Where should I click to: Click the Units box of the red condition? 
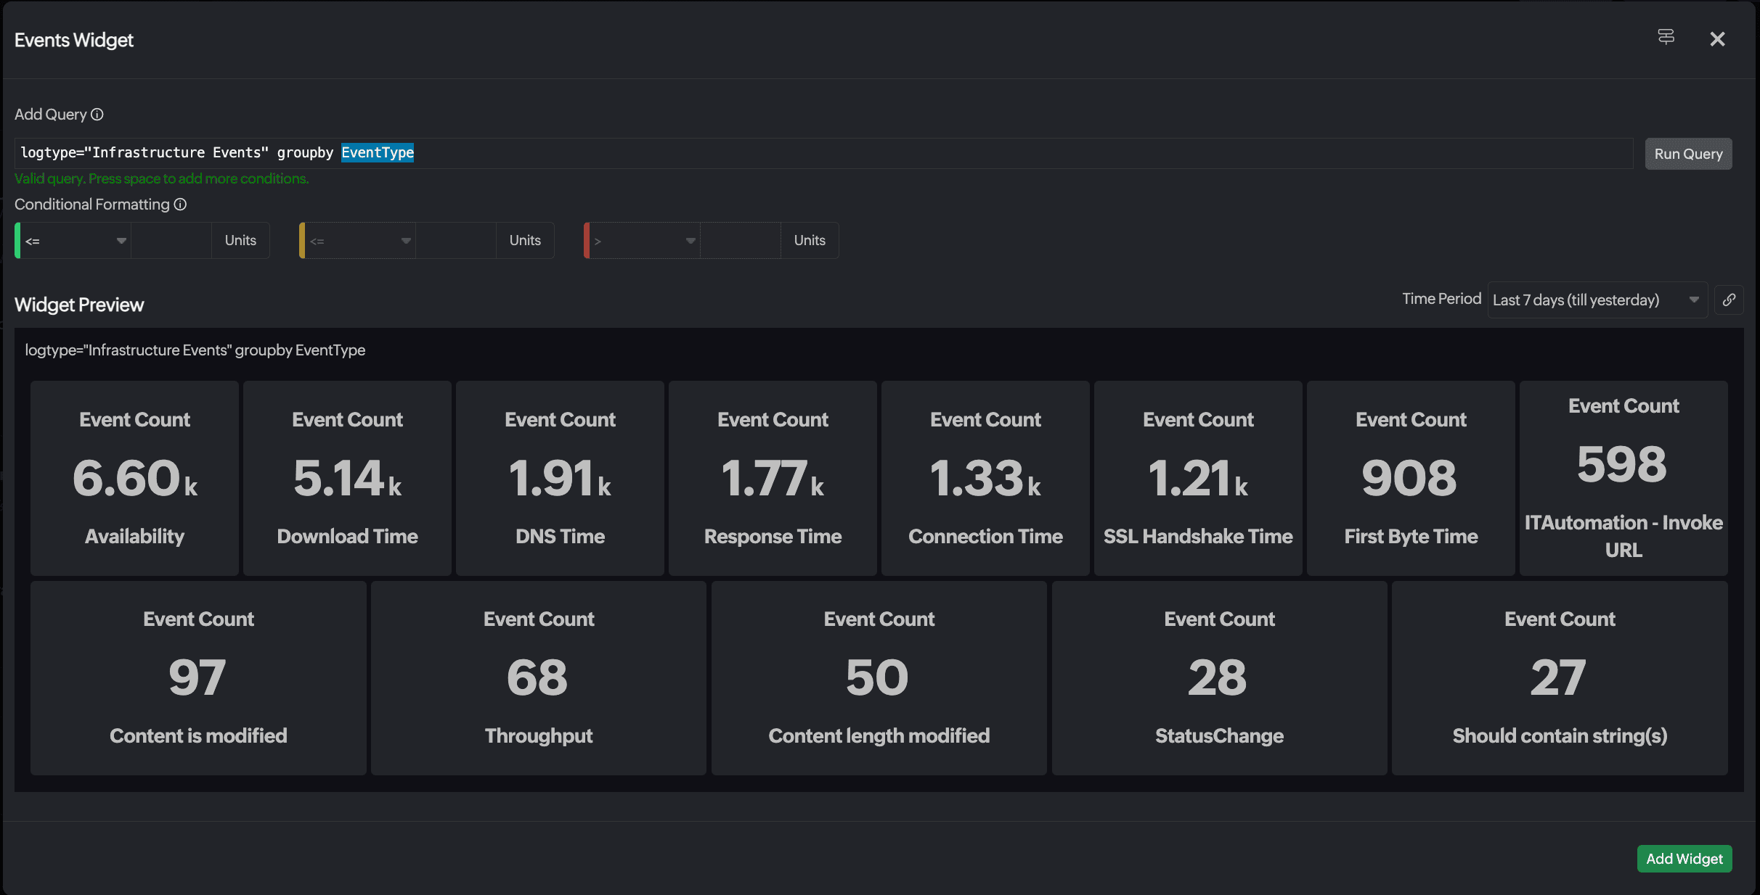point(809,241)
